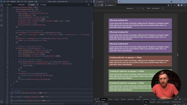Viewport: 187px width, 105px height.
Task: Reload the localhost page
Action: pos(102,5)
